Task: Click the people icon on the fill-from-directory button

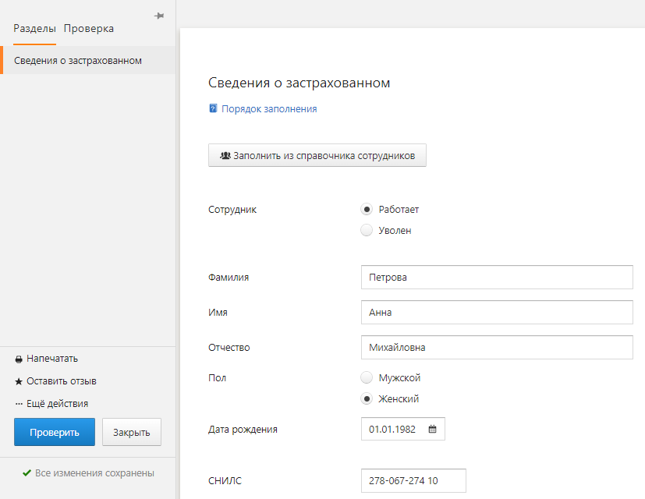Action: click(x=225, y=155)
